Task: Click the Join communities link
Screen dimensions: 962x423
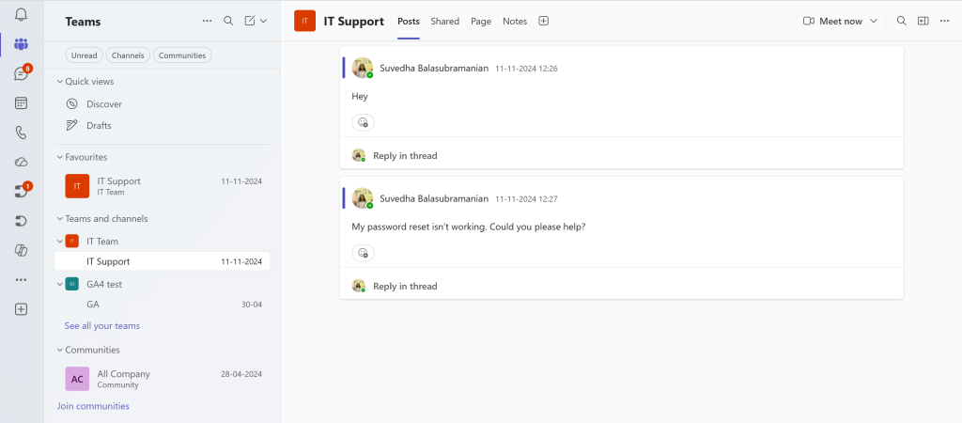Action: (x=93, y=406)
